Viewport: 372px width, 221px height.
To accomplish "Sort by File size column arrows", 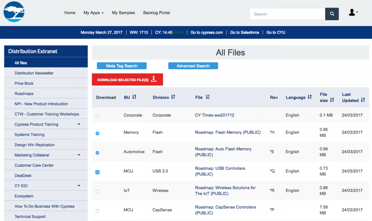I will (332, 100).
